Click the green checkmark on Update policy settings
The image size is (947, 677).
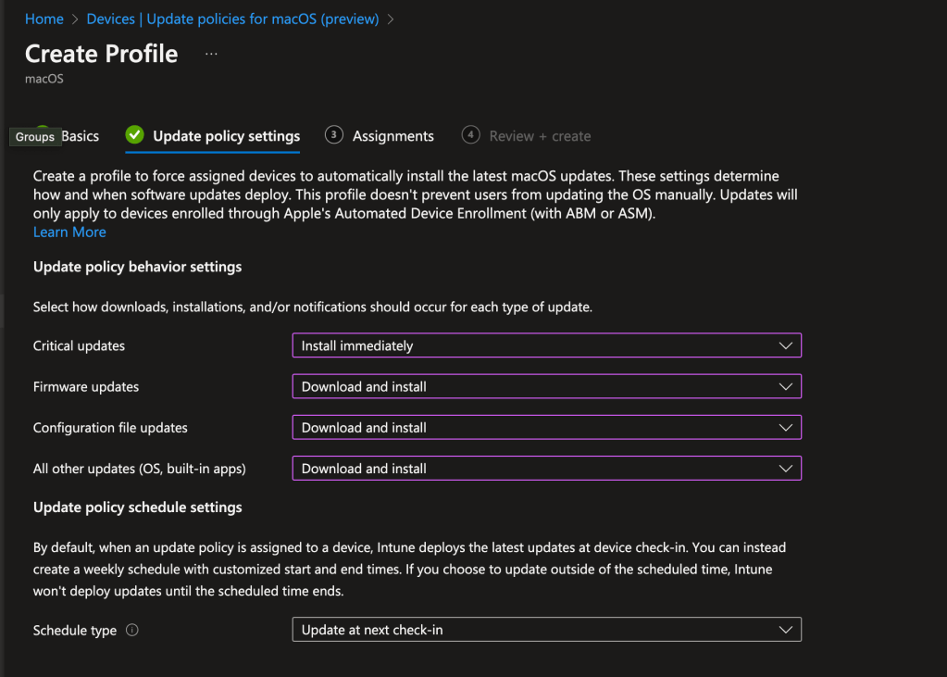tap(134, 135)
